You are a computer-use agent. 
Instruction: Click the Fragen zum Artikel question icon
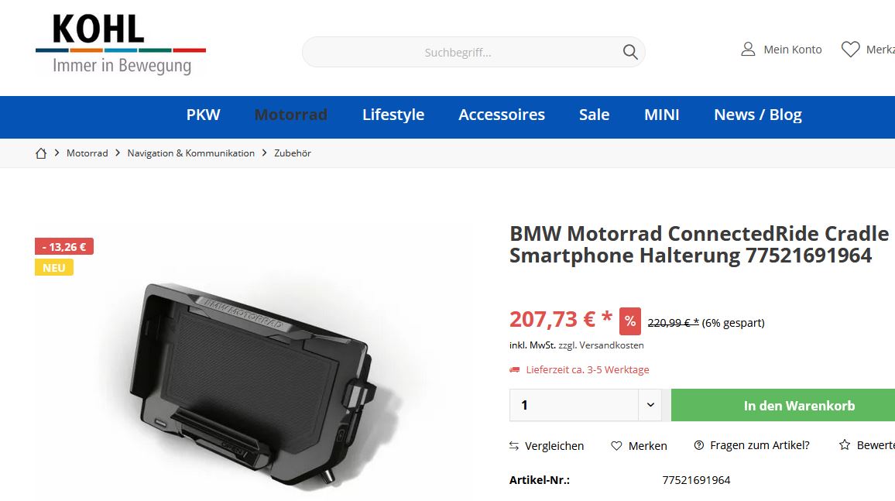tap(698, 445)
